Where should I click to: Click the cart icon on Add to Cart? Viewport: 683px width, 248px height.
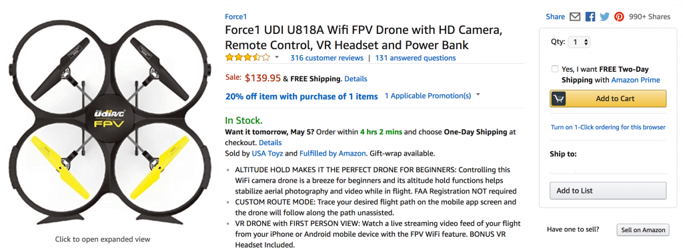click(x=558, y=98)
